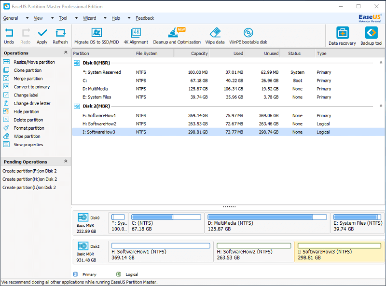Sort by the Capacity column header
The image size is (386, 286).
tap(199, 54)
